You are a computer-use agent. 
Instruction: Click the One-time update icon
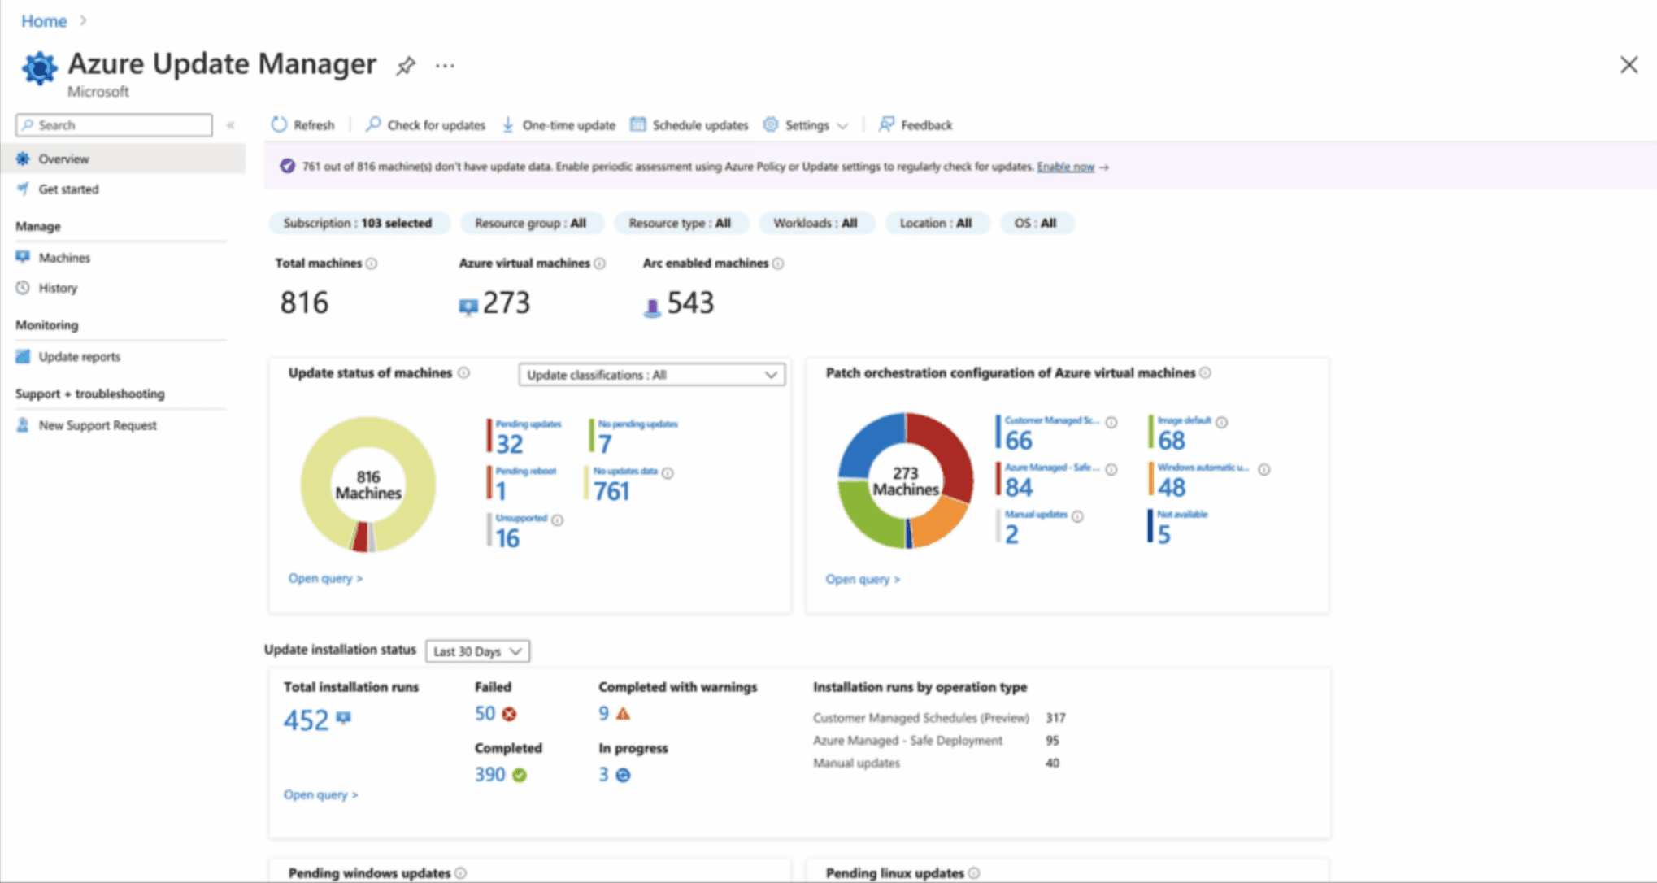[x=508, y=124]
